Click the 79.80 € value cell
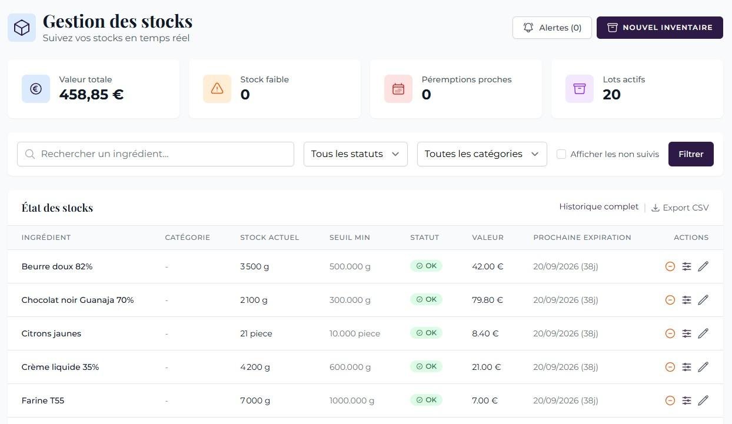The image size is (732, 424). coord(487,300)
